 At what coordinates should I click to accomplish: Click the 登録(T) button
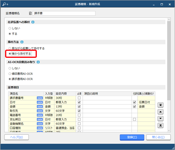pos(132,137)
